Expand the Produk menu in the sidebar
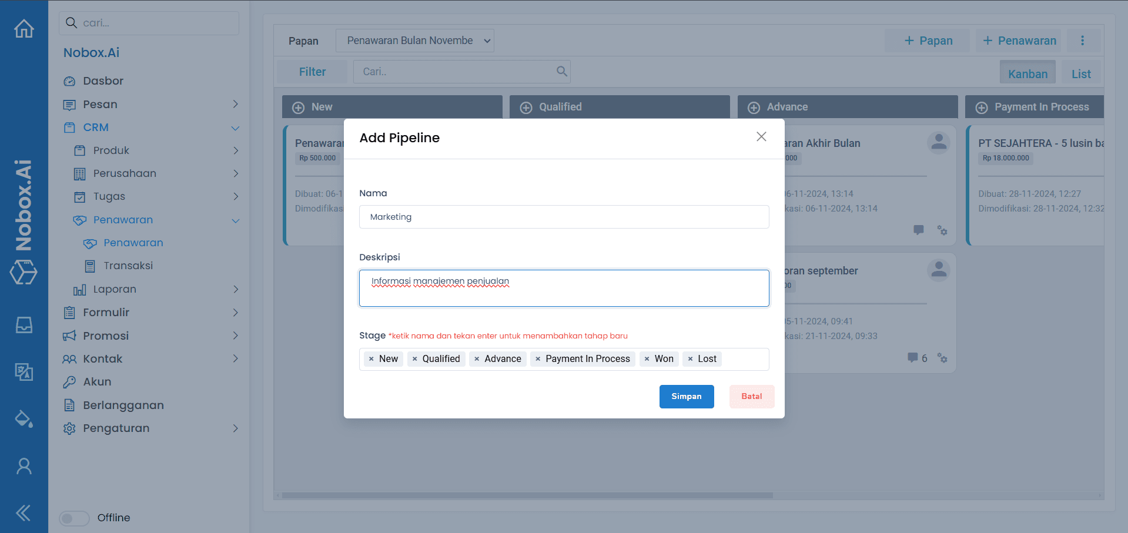1128x533 pixels. pyautogui.click(x=236, y=150)
